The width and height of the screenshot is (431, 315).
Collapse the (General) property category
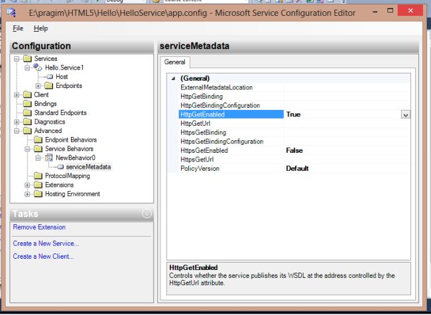173,79
